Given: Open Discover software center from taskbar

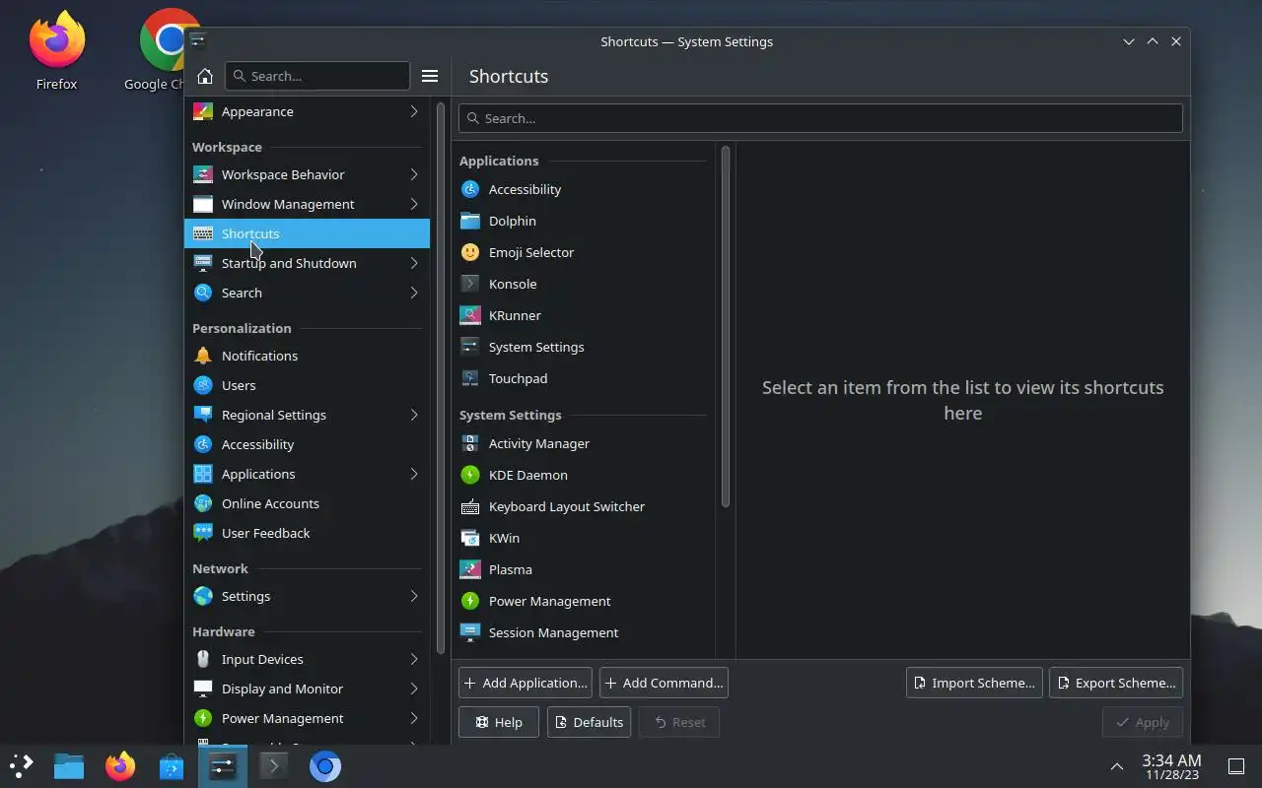Looking at the screenshot, I should tap(172, 766).
